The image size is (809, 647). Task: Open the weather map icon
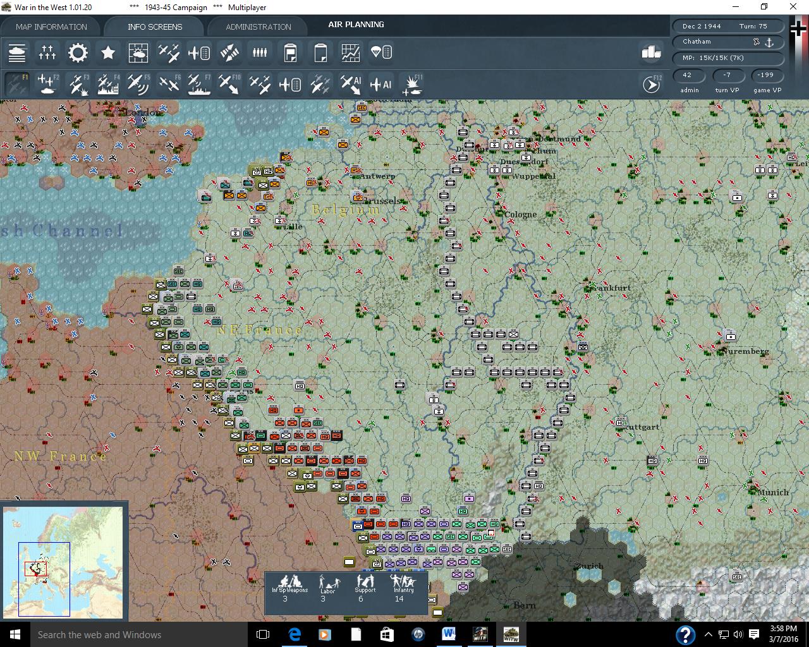[138, 52]
